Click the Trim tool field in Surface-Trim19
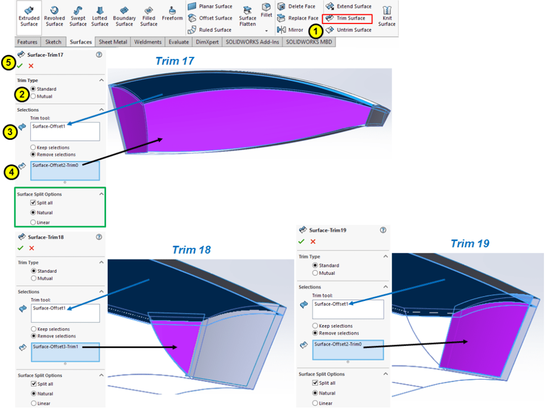545x408 pixels. [348, 309]
